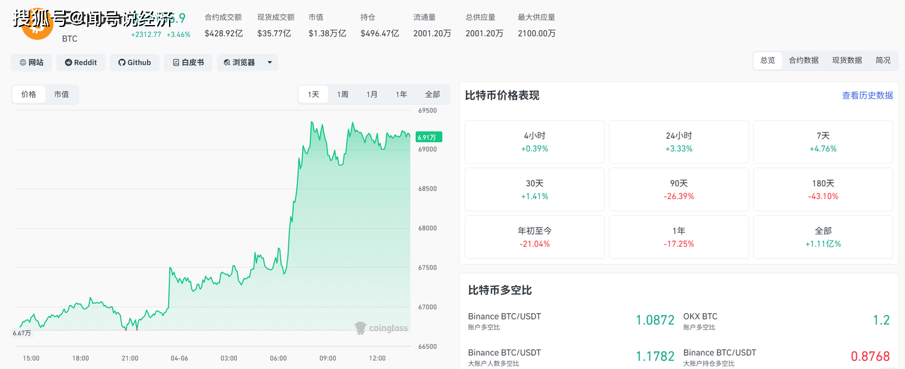Click the 24小时 performance card
The image size is (905, 369).
click(x=679, y=142)
